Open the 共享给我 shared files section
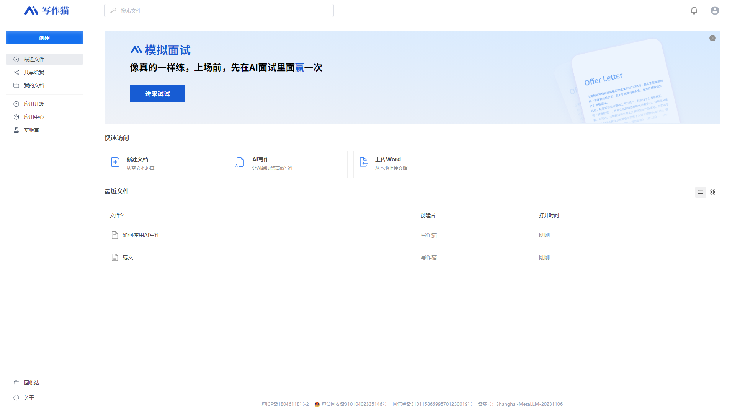Screen dimensions: 735x413 click(33, 72)
